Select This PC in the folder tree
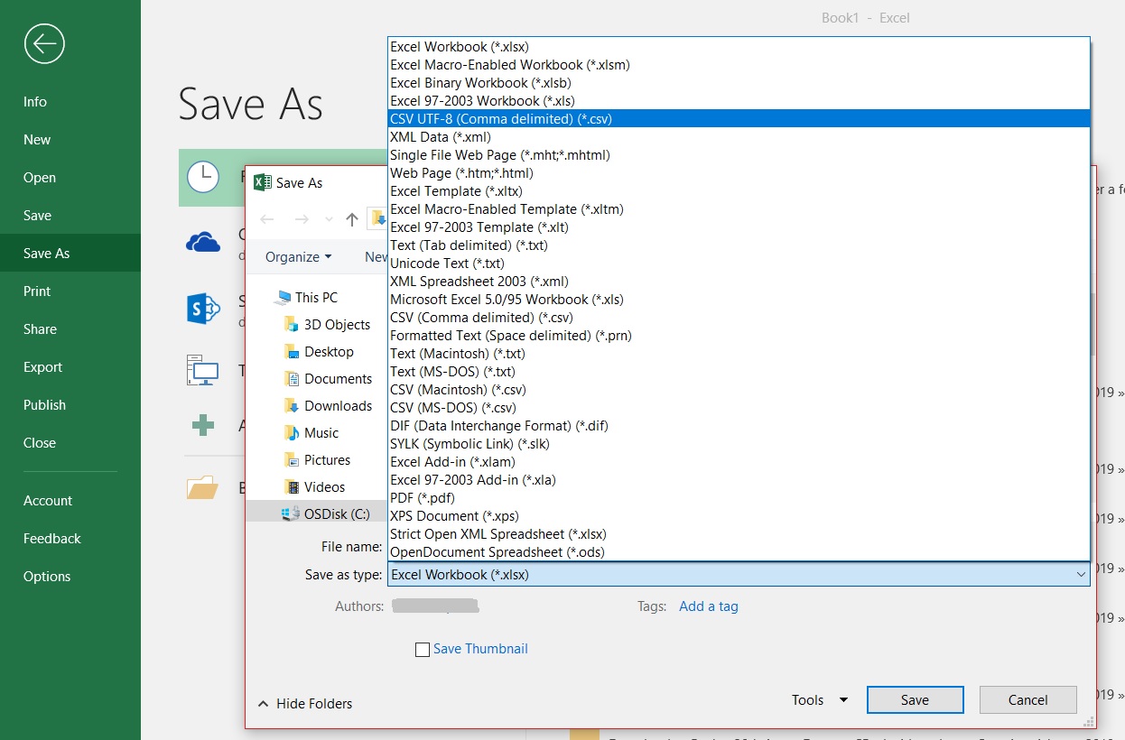This screenshot has width=1125, height=740. tap(306, 297)
